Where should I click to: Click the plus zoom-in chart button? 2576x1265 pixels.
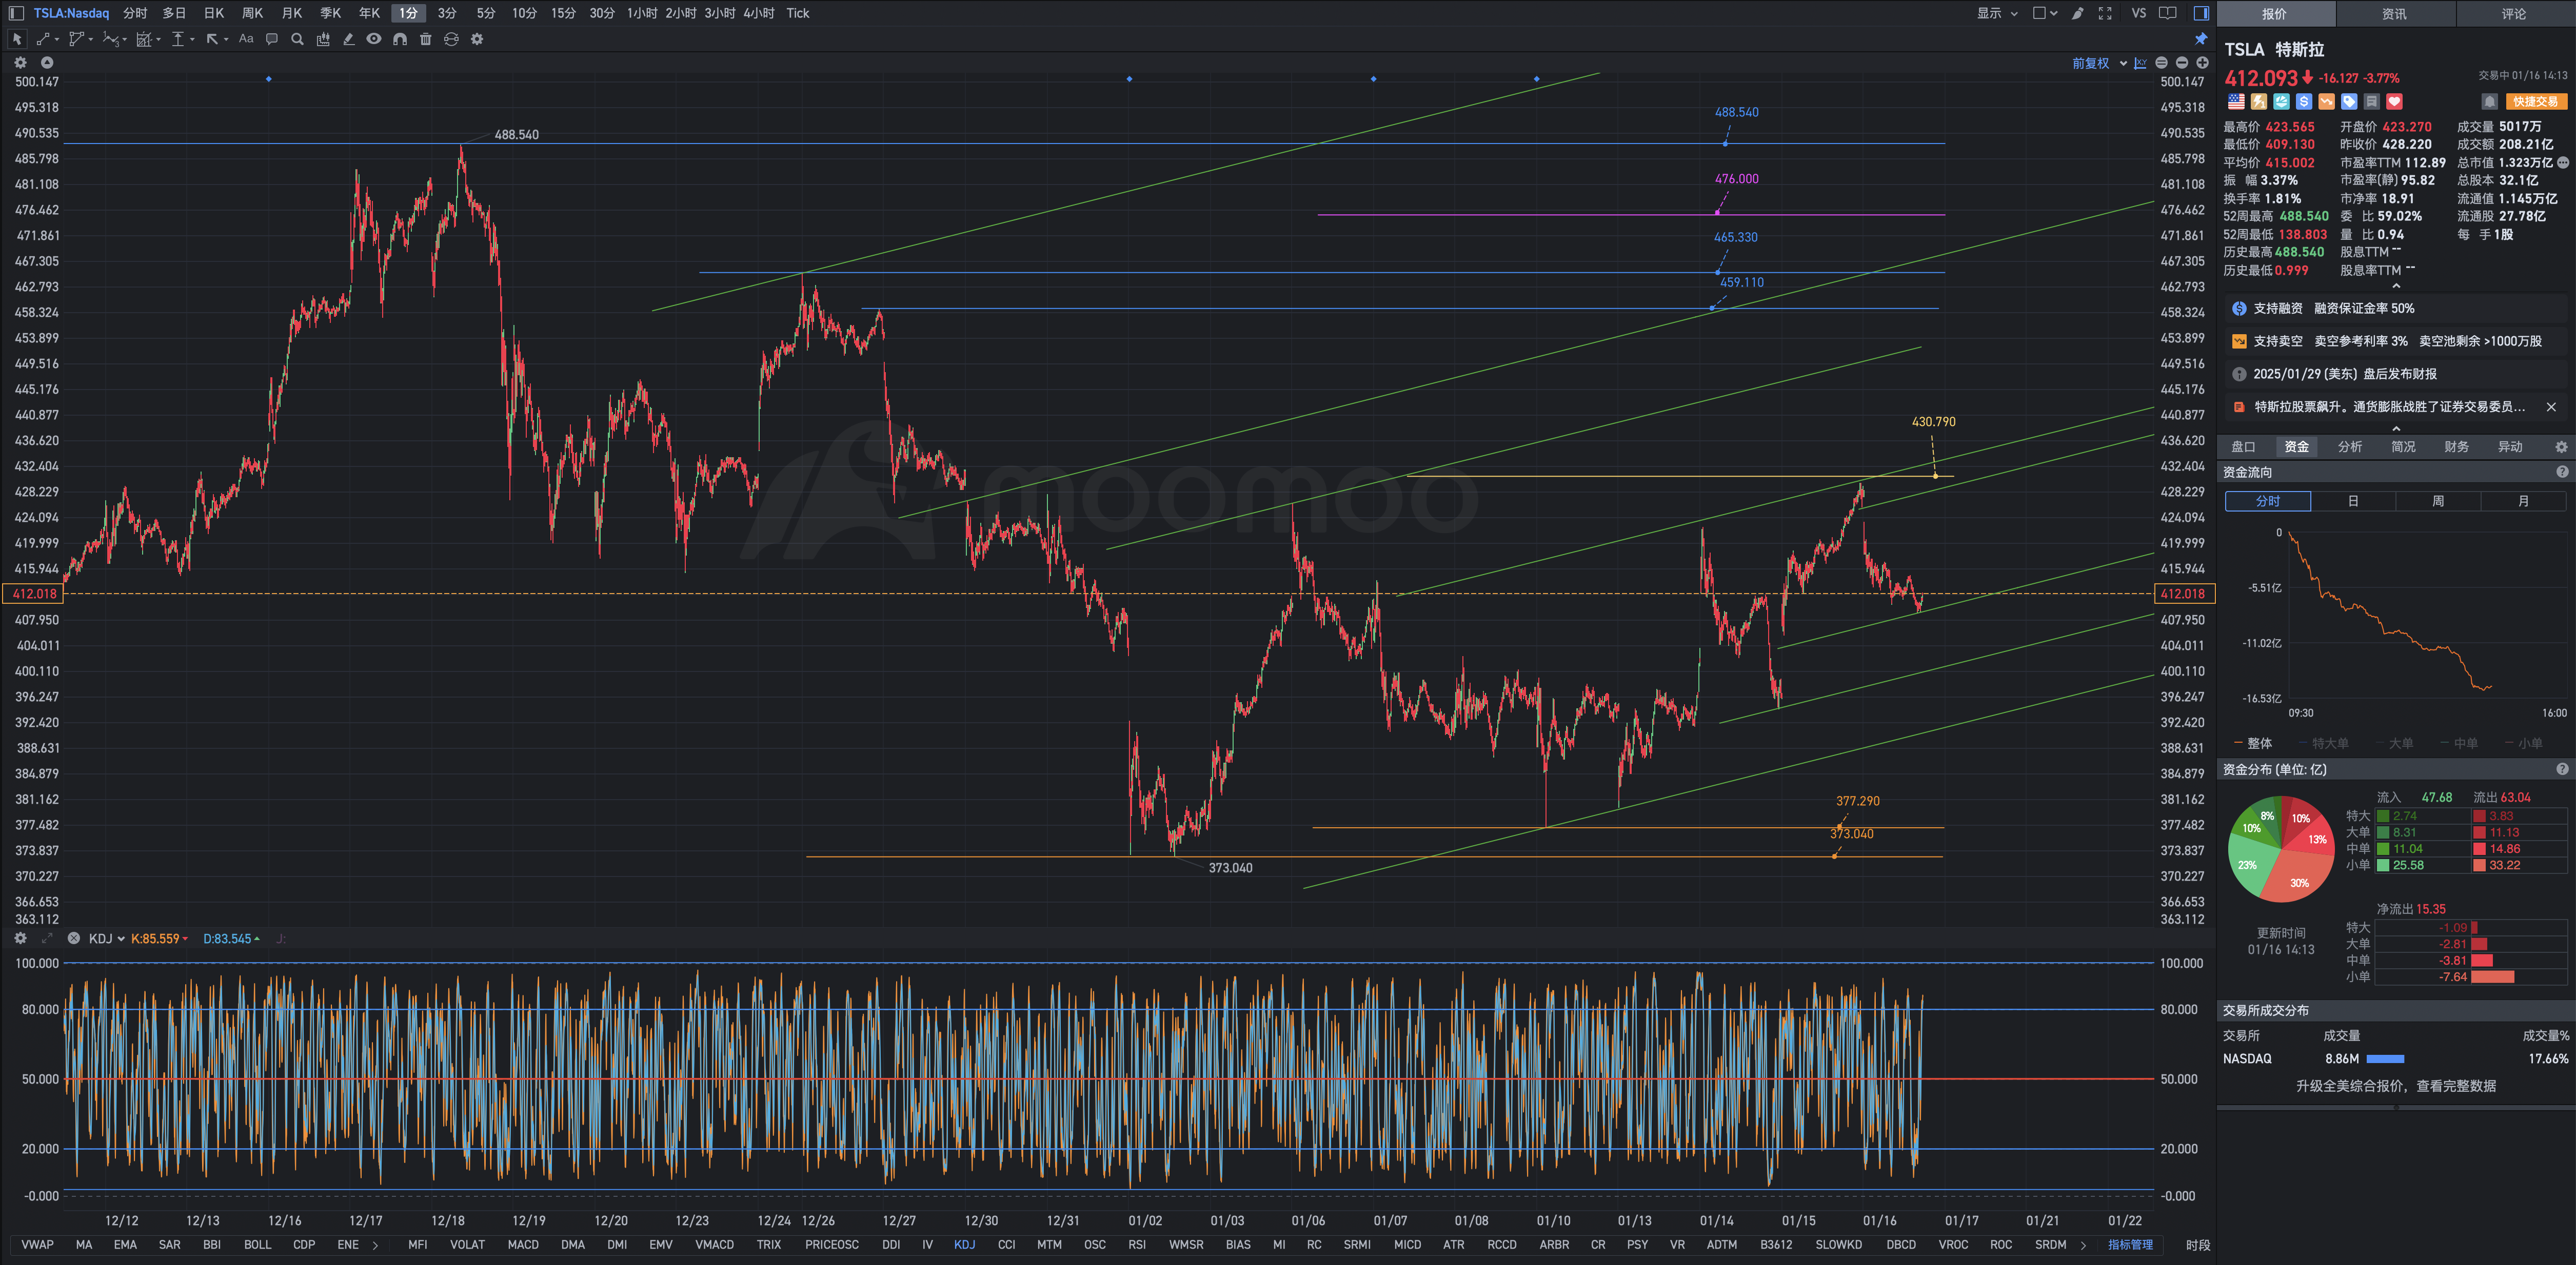[x=2202, y=63]
